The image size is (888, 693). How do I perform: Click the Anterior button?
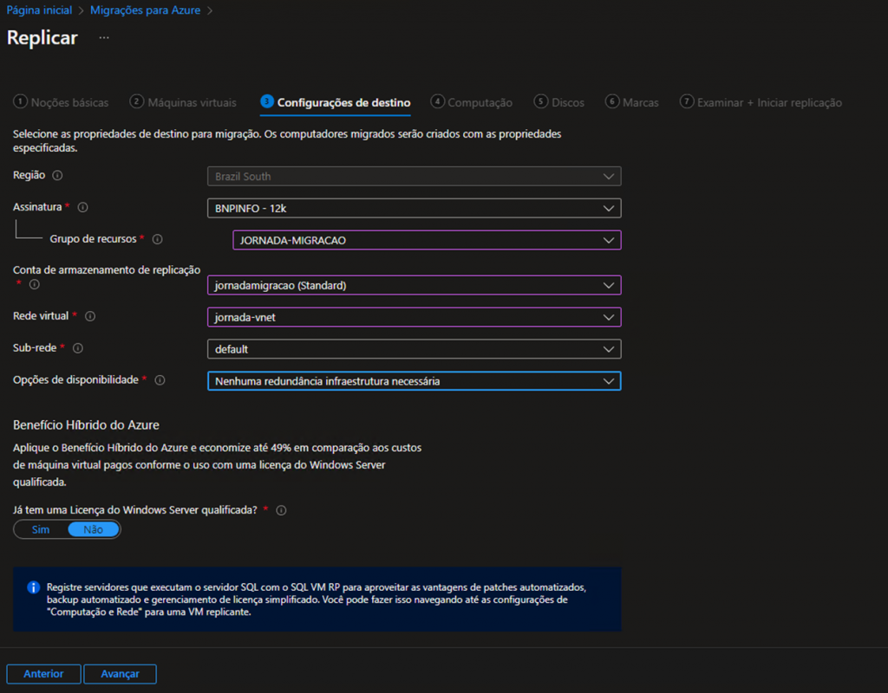(43, 674)
